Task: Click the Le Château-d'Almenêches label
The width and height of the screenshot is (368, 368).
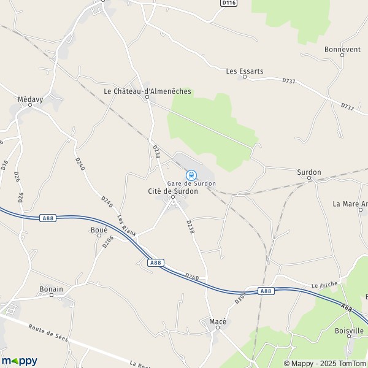Action: point(147,91)
